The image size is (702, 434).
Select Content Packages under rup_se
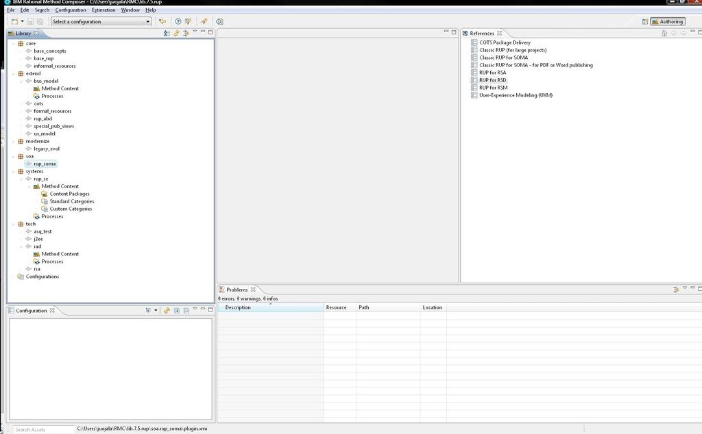click(x=69, y=194)
